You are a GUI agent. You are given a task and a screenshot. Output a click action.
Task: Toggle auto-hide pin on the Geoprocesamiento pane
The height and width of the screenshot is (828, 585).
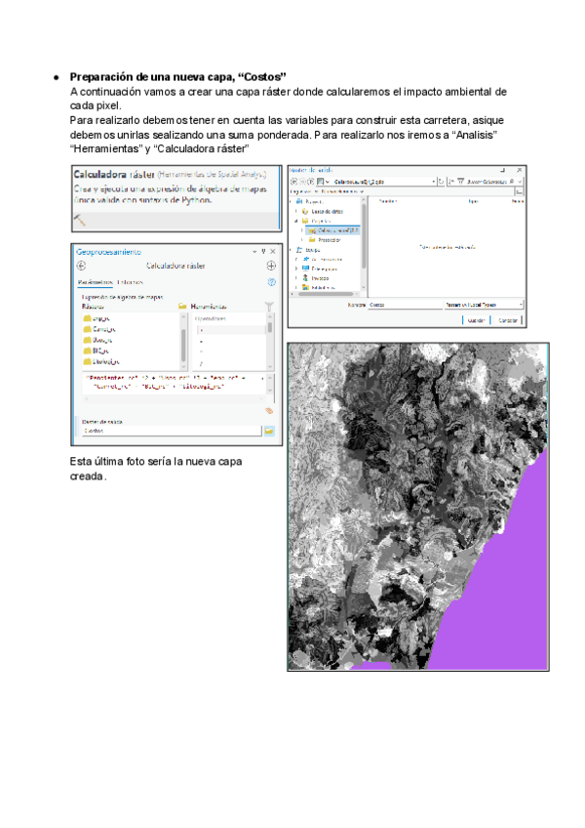pyautogui.click(x=264, y=251)
